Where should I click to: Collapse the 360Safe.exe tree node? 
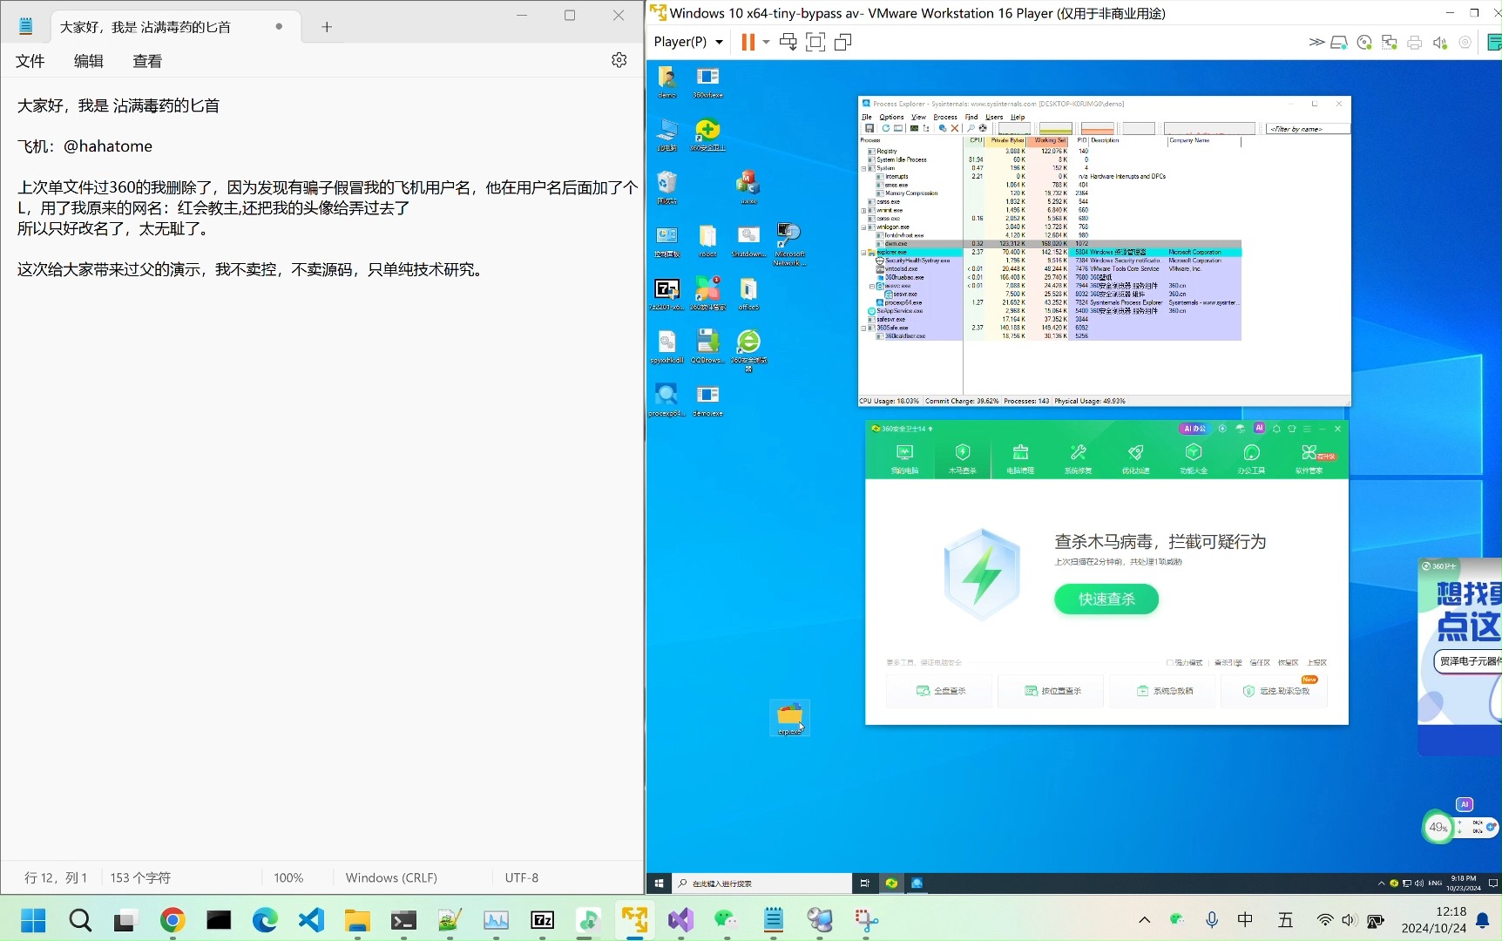(x=864, y=328)
